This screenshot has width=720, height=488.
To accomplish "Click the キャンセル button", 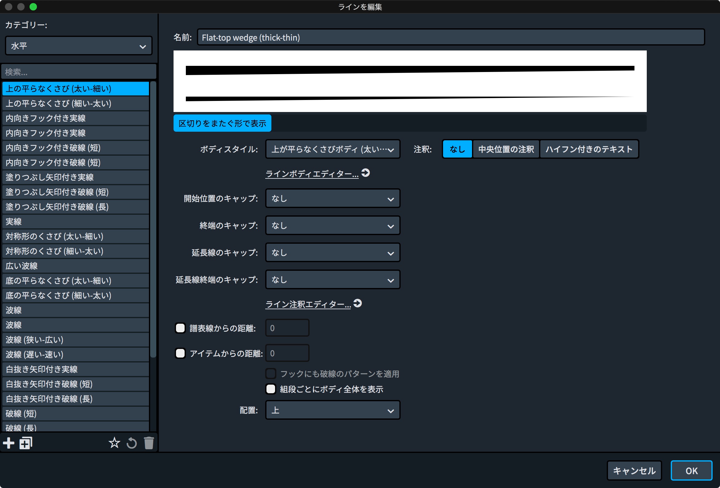I will 634,470.
